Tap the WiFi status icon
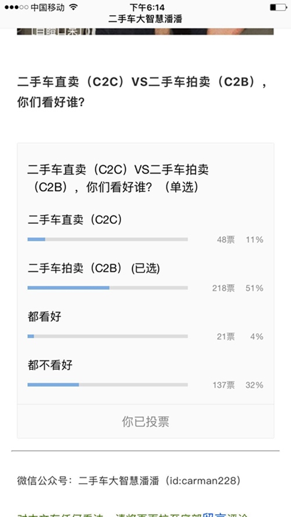Image resolution: width=291 pixels, height=517 pixels. pos(74,7)
